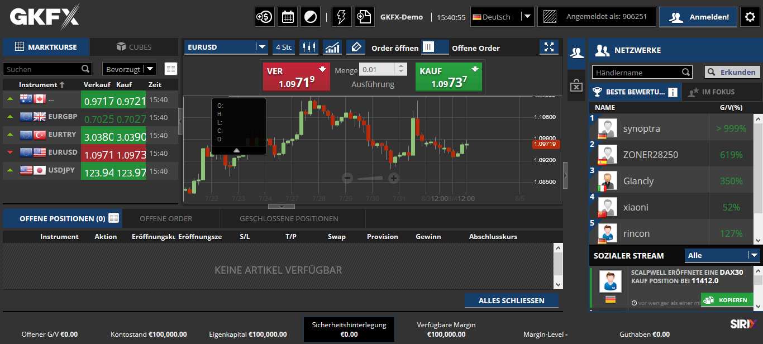The height and width of the screenshot is (344, 763).
Task: Click the positions table scrollbar
Action: 558,266
